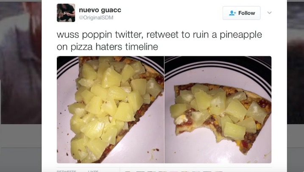
Task: Click the middle avatar in the likers row
Action: coord(174,172)
